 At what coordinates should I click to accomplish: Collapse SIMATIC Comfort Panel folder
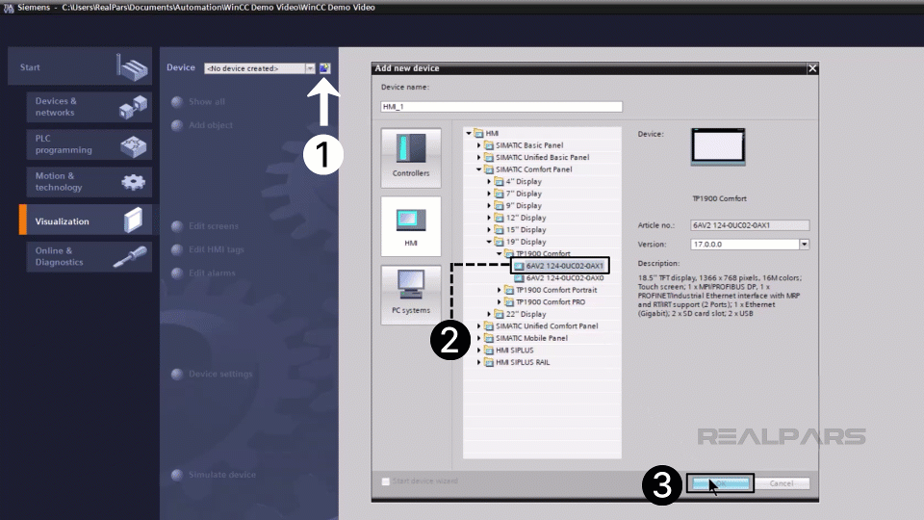click(479, 169)
